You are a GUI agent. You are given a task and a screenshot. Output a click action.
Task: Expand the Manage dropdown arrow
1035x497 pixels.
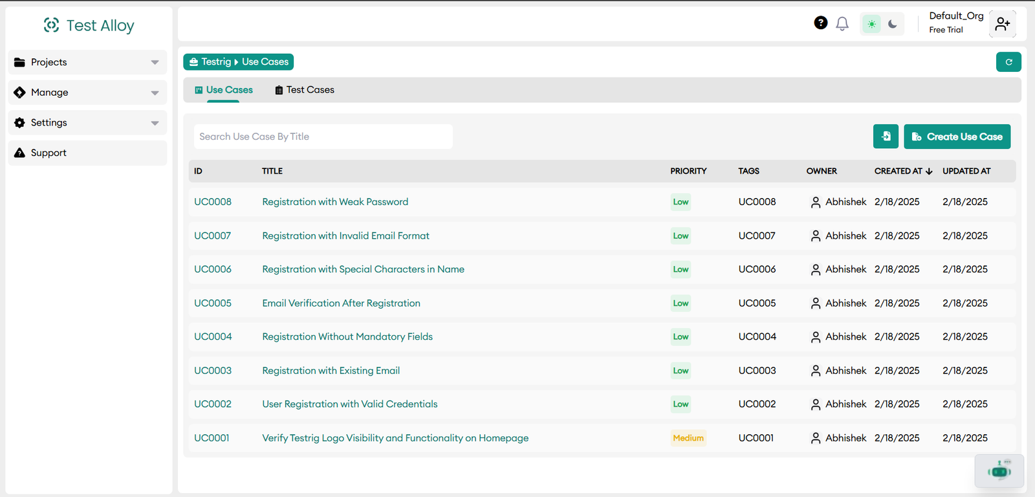click(155, 93)
